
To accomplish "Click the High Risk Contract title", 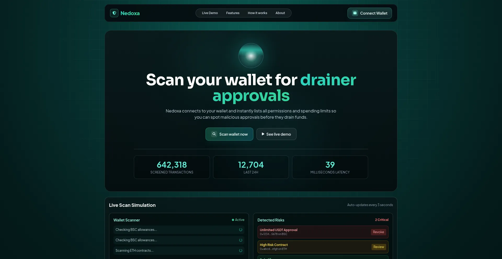I will pos(274,245).
